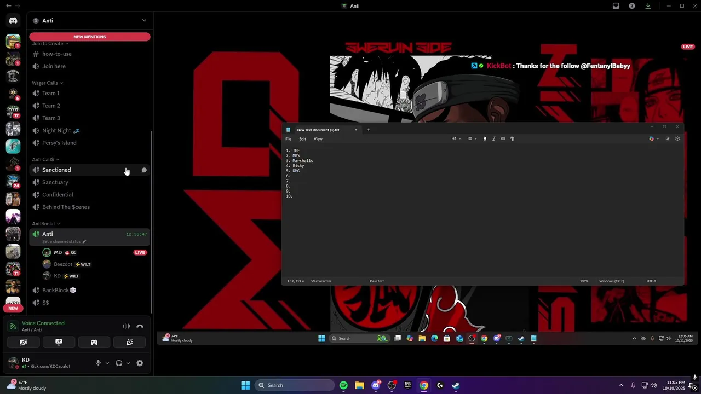Screen dimensions: 701x394
Task: Start an activity with the controller icon
Action: click(x=94, y=342)
